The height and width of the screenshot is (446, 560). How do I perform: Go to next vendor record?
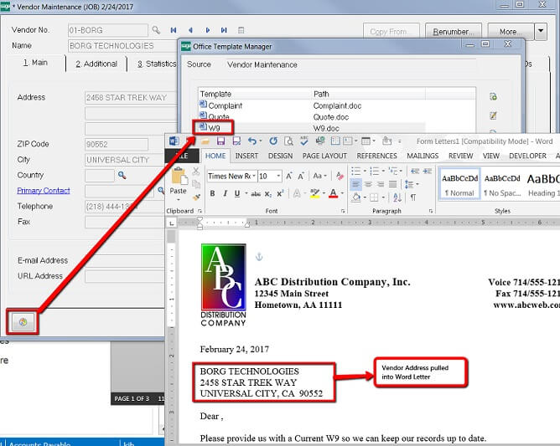(x=208, y=30)
